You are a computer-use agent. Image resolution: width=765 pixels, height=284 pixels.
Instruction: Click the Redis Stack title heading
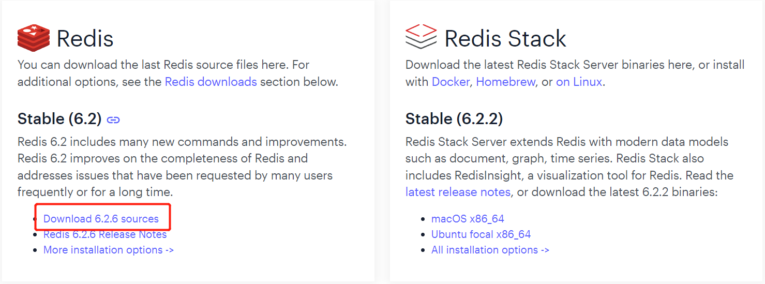pos(505,39)
